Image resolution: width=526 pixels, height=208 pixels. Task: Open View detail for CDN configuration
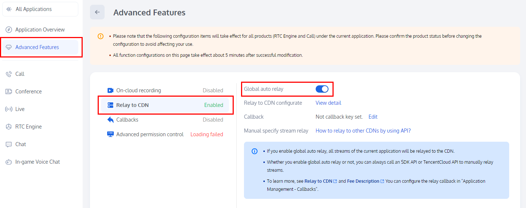pos(328,103)
